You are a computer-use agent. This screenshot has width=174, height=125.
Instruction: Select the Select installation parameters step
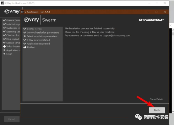pos(42,36)
